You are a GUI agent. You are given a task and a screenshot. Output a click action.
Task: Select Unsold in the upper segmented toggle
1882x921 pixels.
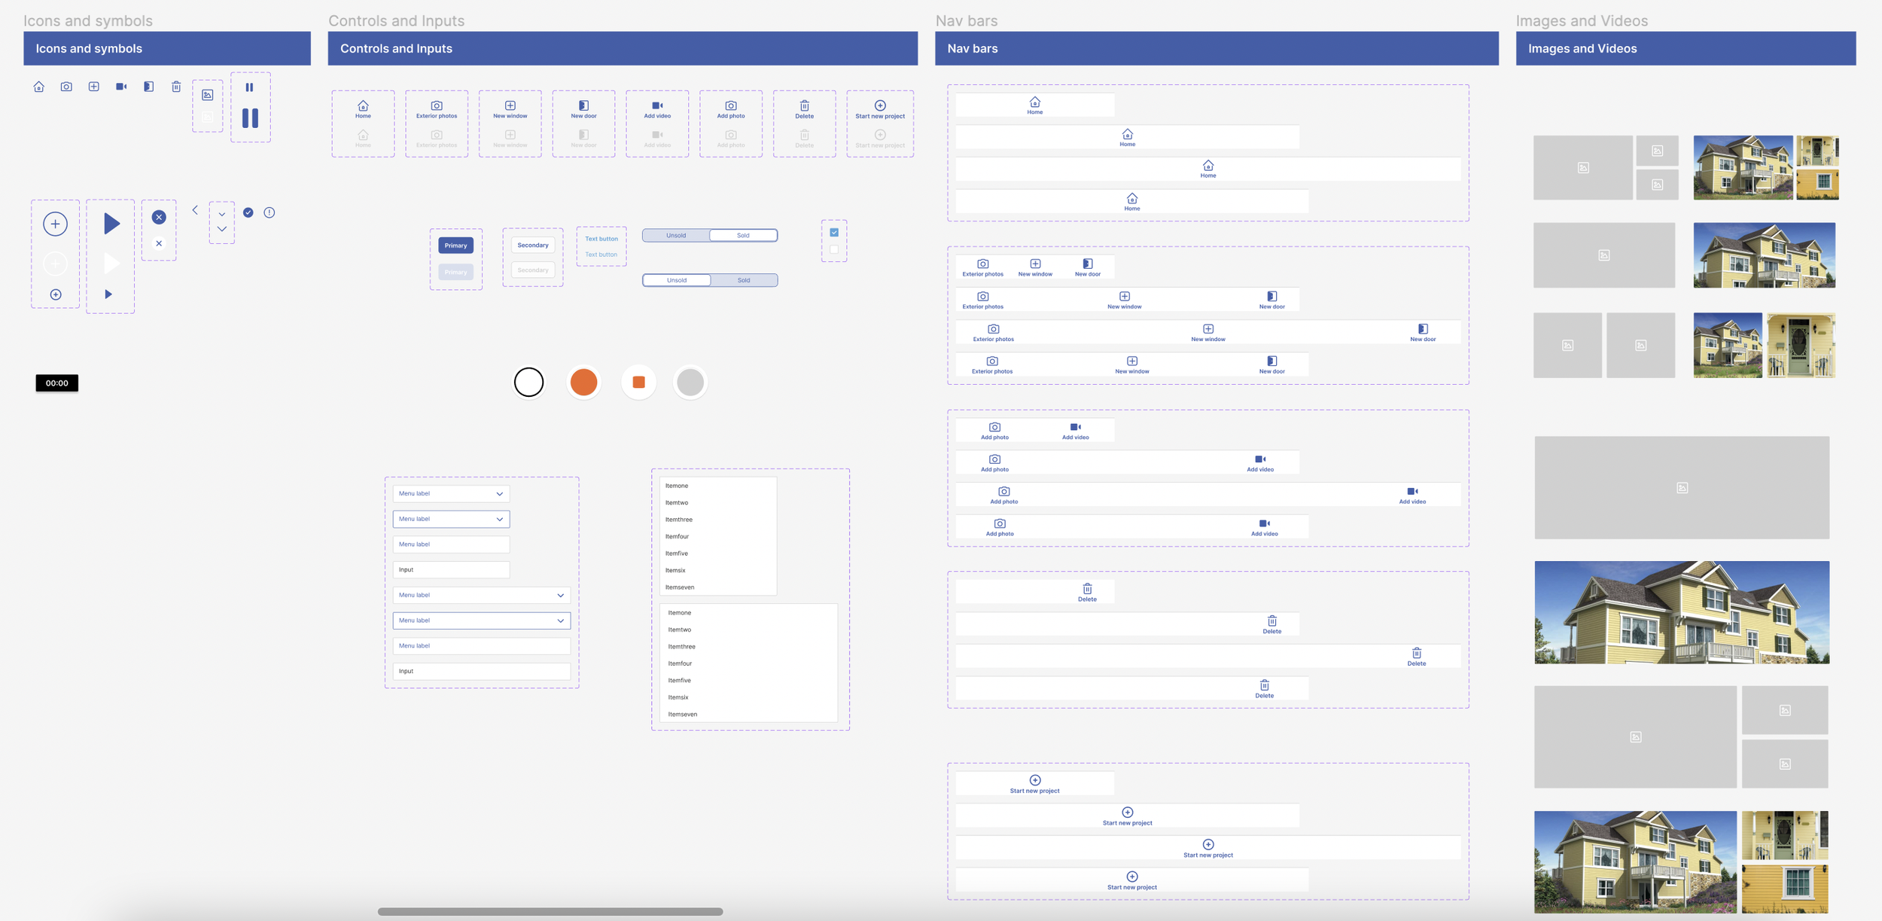point(676,236)
